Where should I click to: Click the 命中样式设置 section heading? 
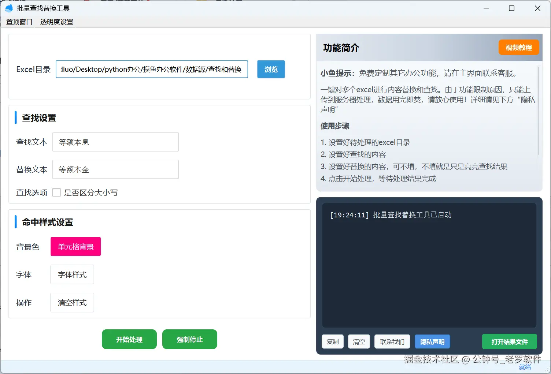click(x=48, y=222)
